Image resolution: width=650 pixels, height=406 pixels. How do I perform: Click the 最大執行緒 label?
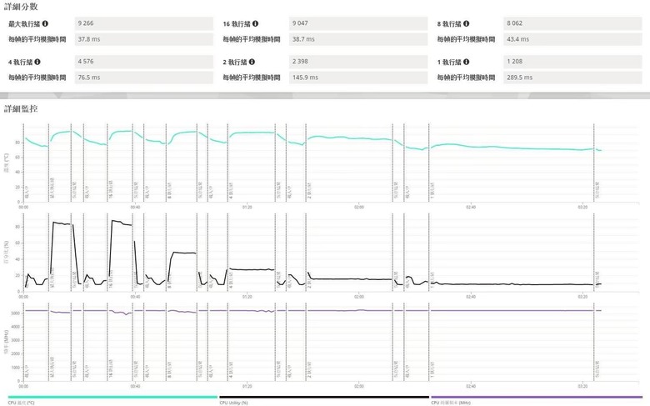click(x=24, y=24)
